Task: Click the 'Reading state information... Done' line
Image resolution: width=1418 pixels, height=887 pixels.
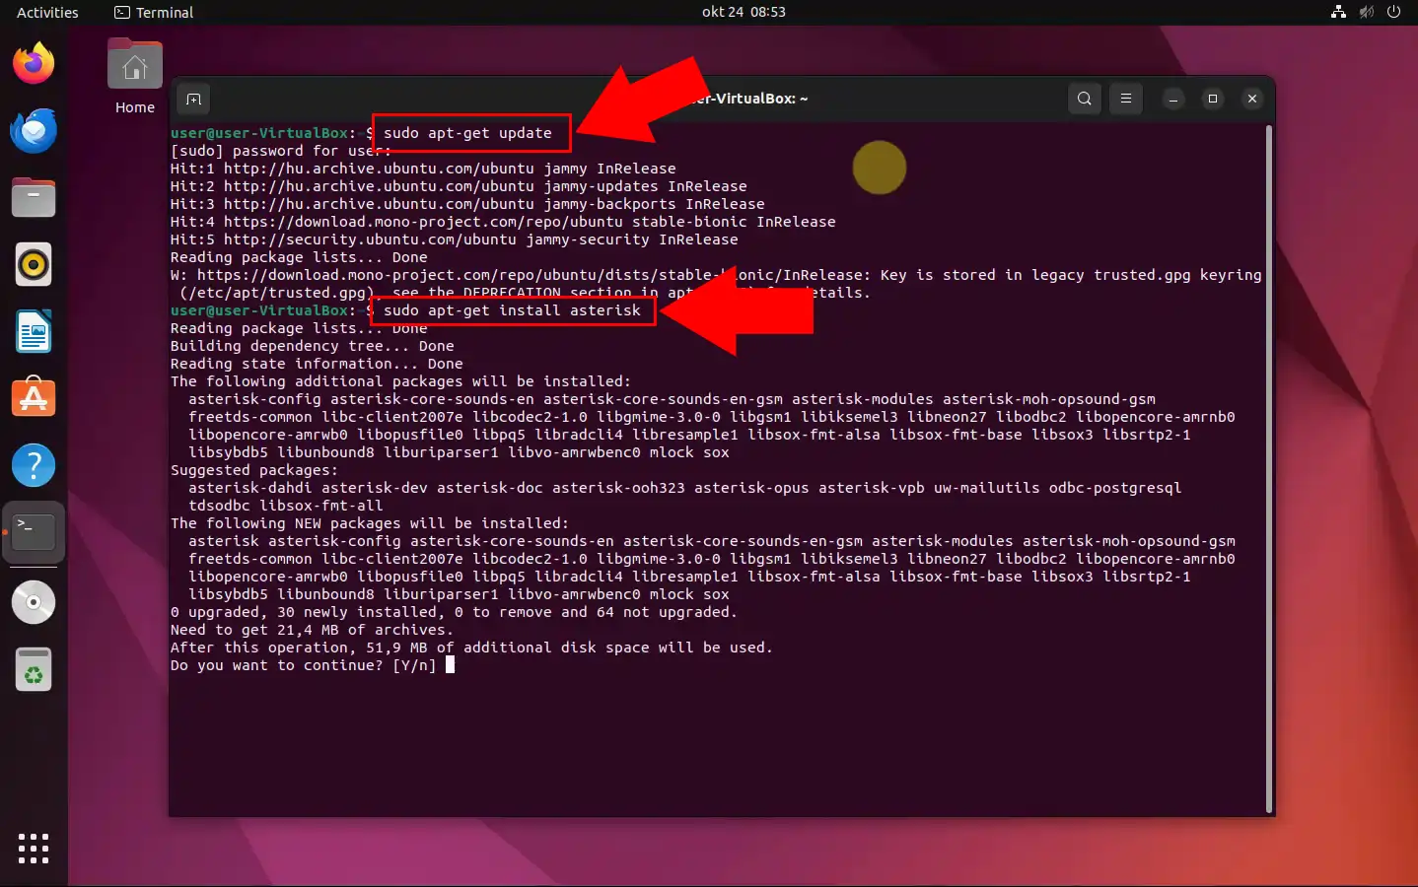Action: tap(317, 364)
